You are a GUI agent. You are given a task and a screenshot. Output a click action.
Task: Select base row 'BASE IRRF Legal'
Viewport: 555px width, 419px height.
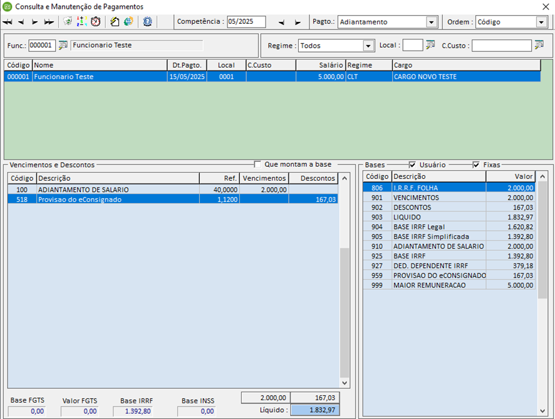tap(449, 227)
